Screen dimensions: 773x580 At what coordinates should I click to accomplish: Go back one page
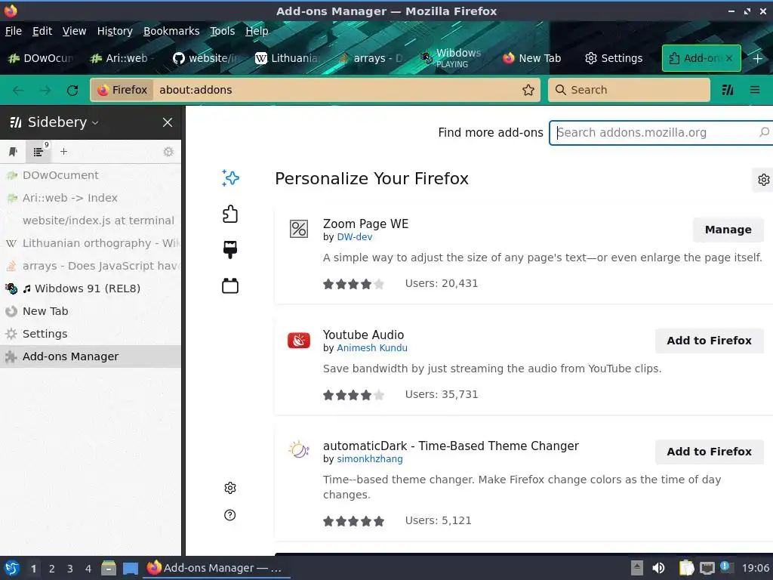[18, 90]
